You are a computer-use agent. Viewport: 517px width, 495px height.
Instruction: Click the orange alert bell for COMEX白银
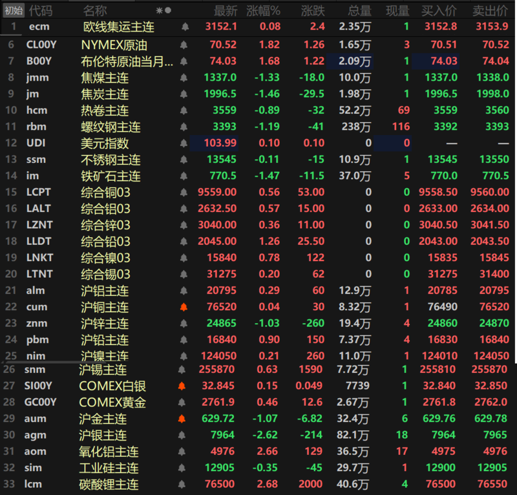[x=182, y=386]
